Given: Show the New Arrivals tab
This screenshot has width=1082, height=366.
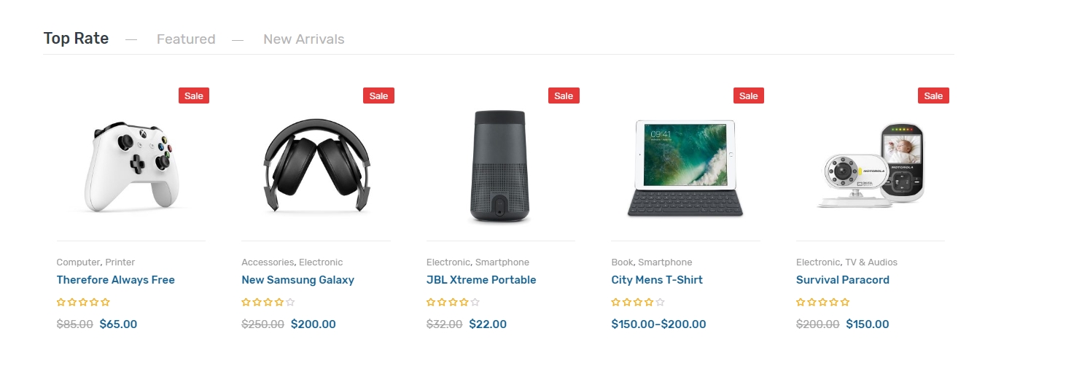Looking at the screenshot, I should pyautogui.click(x=303, y=39).
